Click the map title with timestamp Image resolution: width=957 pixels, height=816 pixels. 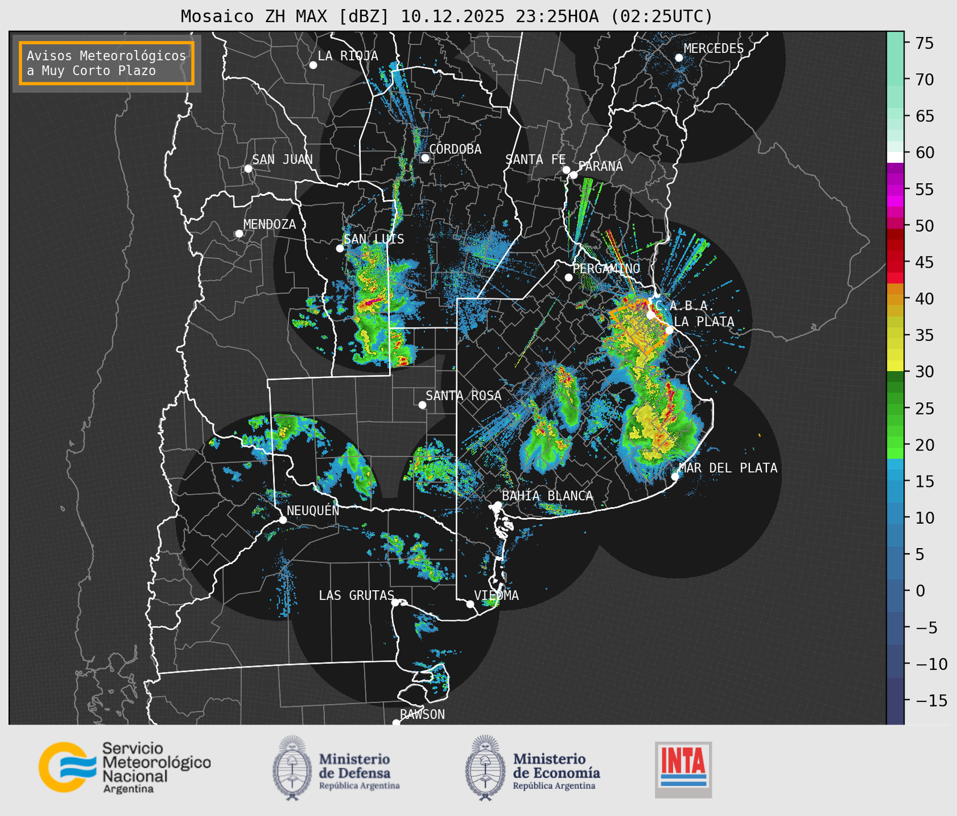446,16
